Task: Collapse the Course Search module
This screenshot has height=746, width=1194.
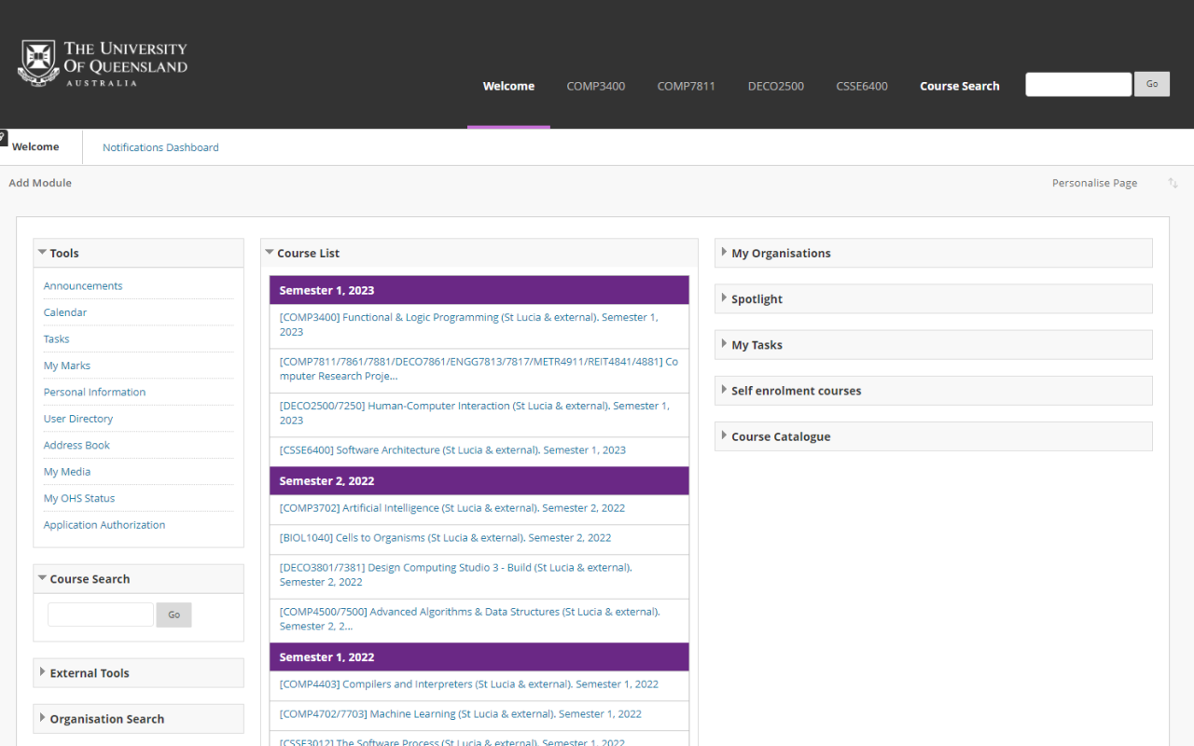Action: (43, 577)
